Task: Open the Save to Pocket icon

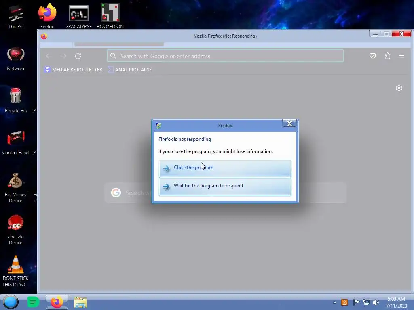Action: [x=372, y=56]
